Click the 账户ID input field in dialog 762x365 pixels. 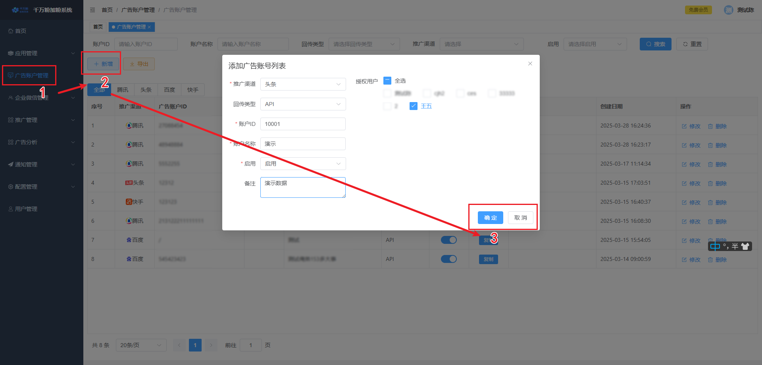click(303, 124)
